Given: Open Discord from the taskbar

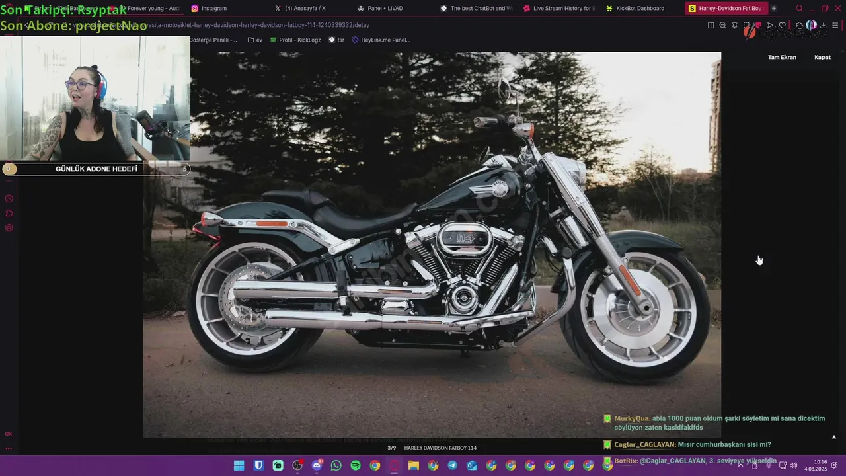Looking at the screenshot, I should point(317,465).
